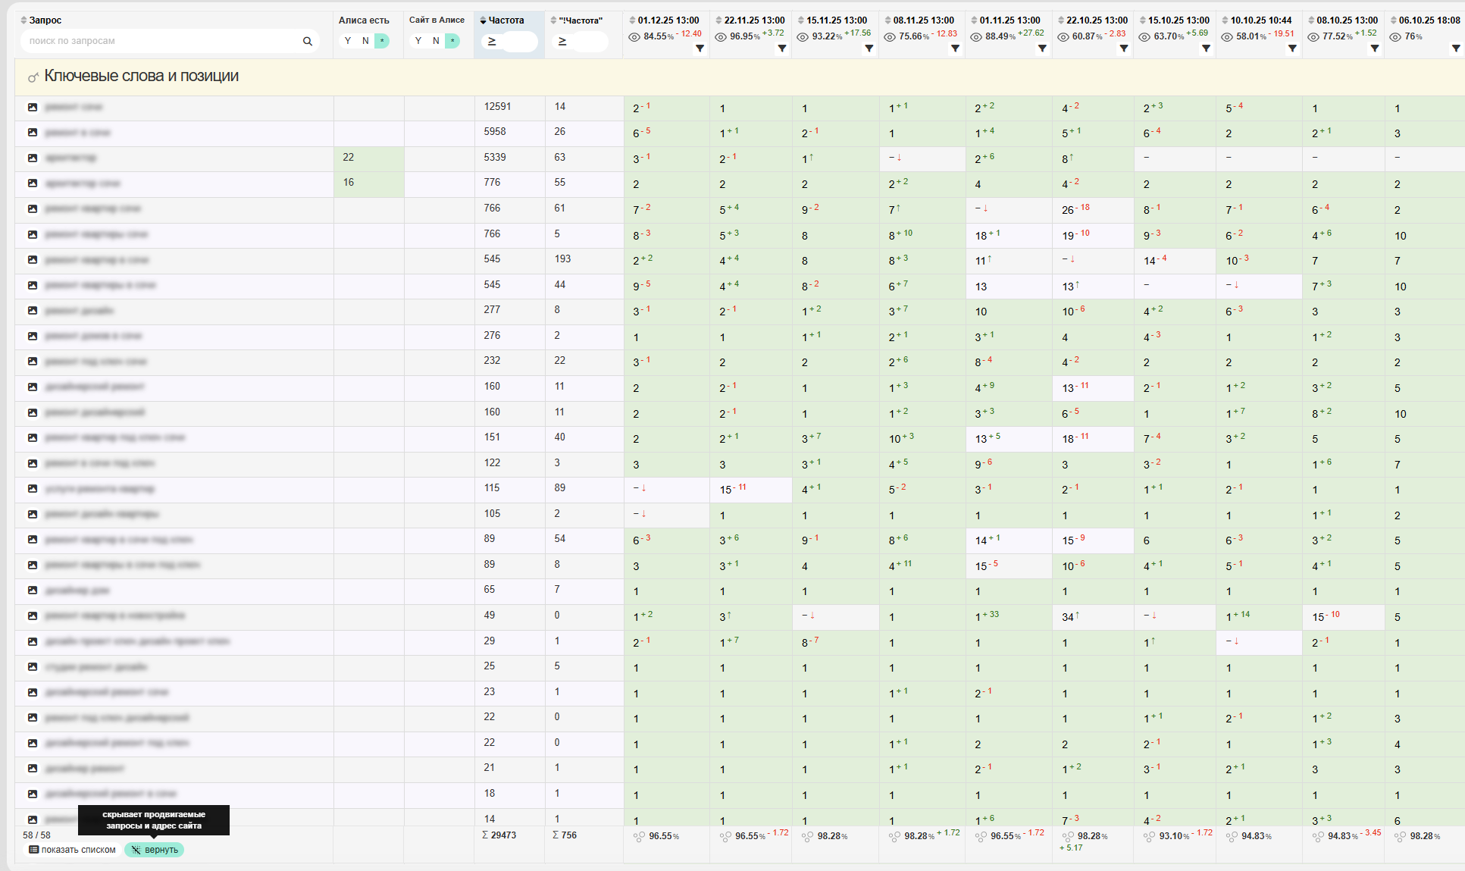
Task: Select N option under 'Сайт в Алисе'
Action: click(436, 41)
